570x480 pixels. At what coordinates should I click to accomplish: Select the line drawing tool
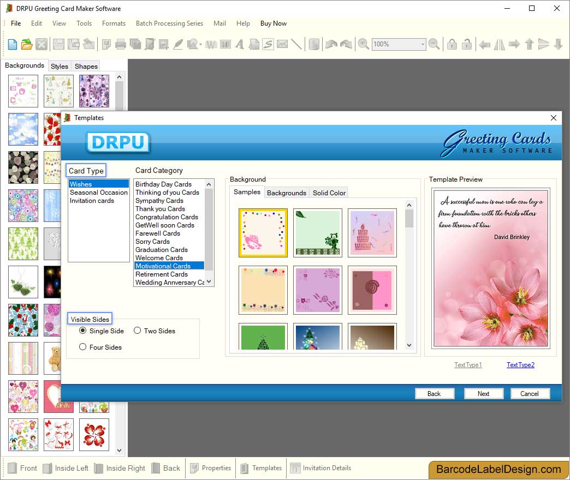(x=296, y=44)
